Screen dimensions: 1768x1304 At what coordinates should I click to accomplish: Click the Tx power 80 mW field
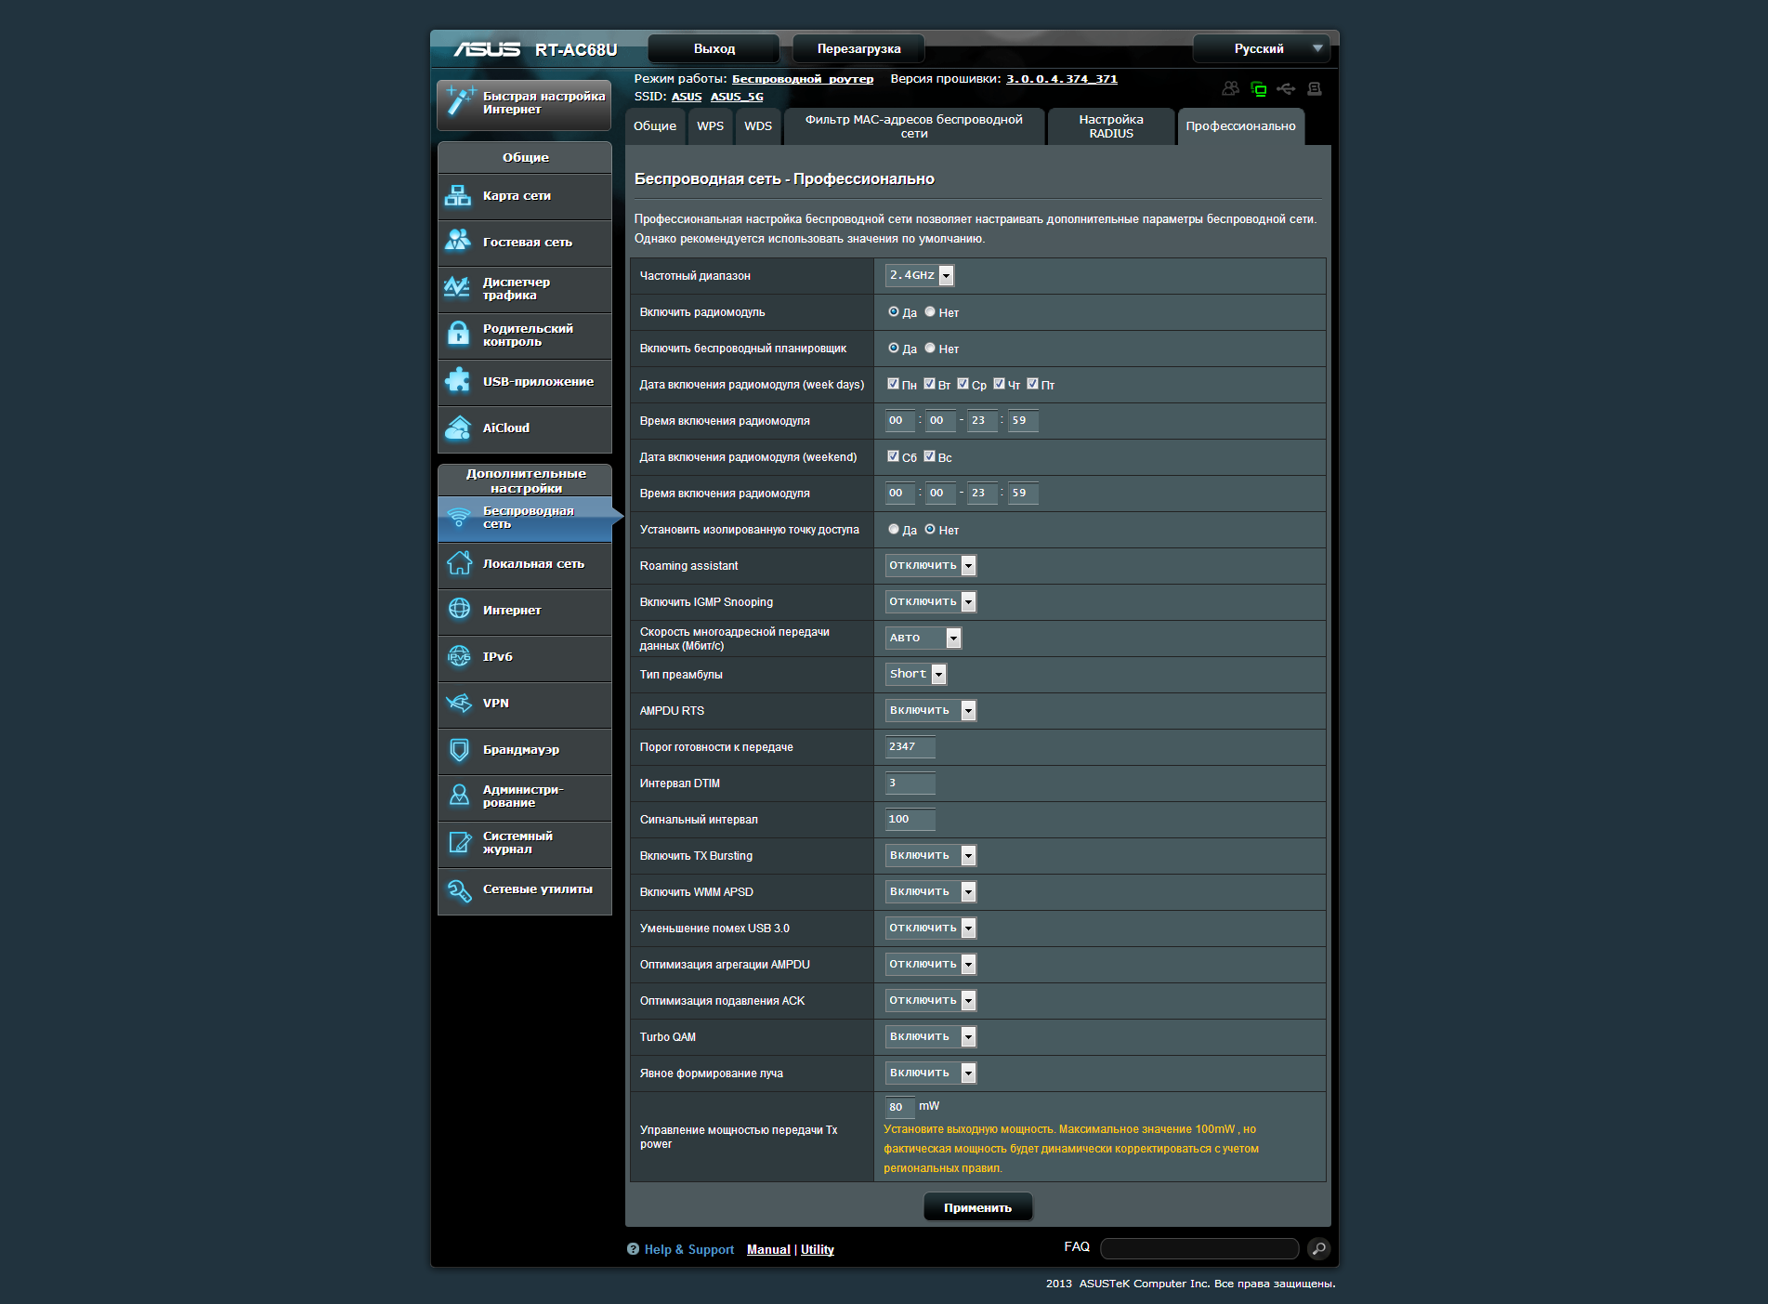[x=899, y=1106]
